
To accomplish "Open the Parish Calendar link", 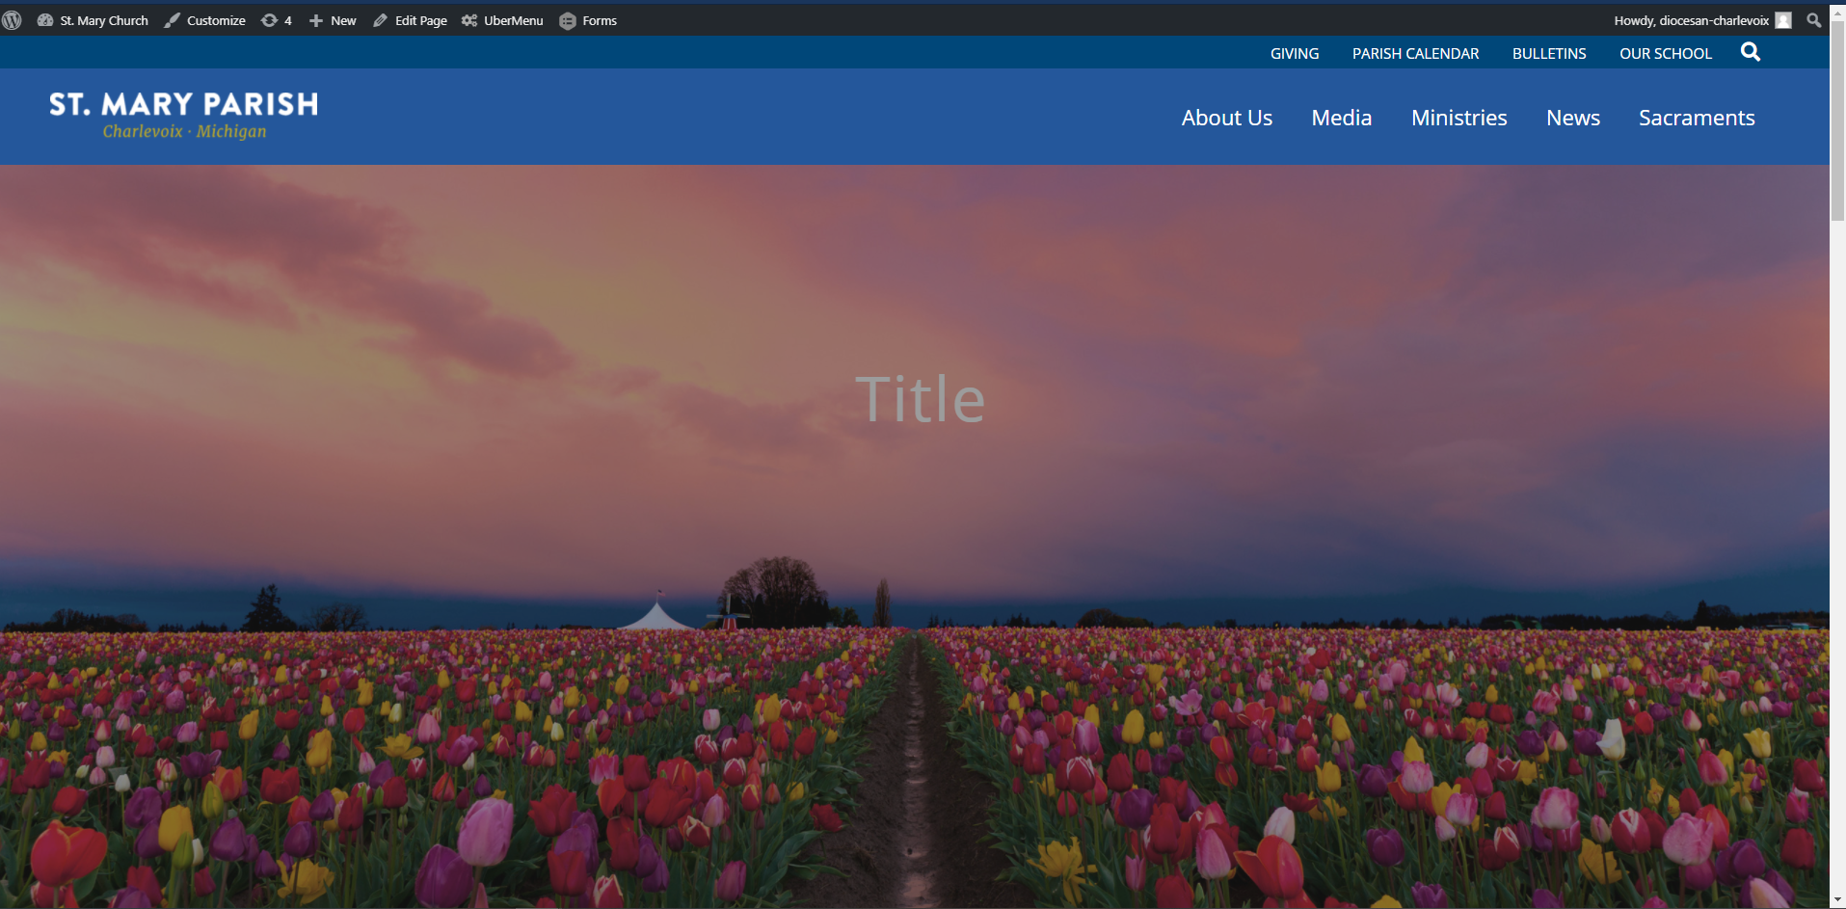I will coord(1415,54).
